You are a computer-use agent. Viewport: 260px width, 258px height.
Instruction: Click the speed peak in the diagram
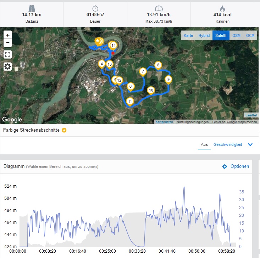[184, 187]
